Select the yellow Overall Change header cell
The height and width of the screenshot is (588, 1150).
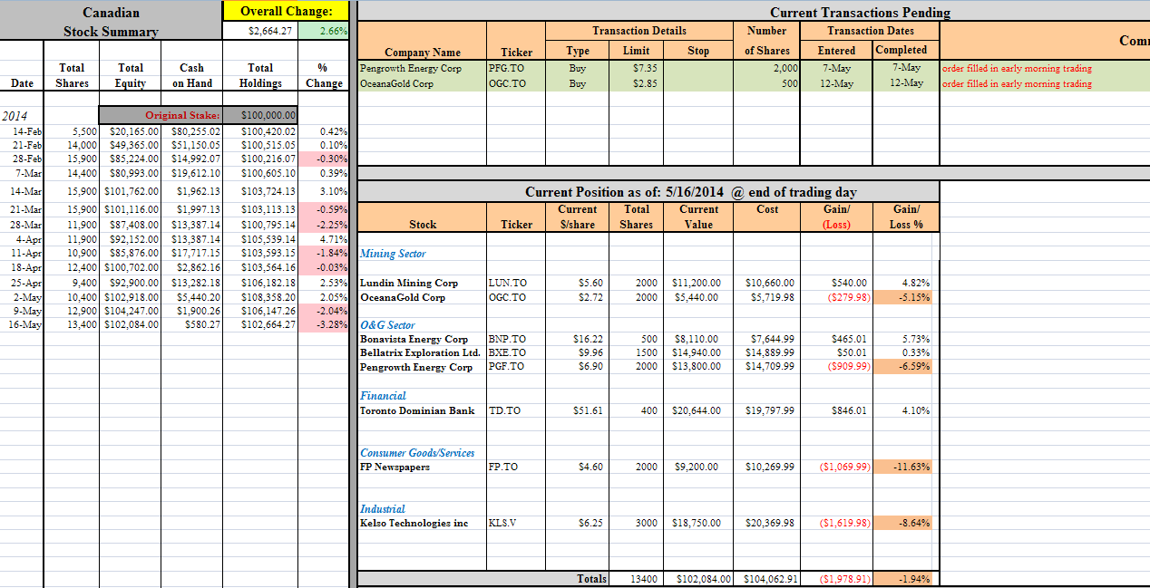[286, 11]
